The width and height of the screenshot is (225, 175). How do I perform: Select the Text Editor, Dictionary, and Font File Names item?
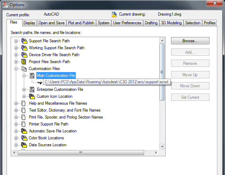coord(65,110)
